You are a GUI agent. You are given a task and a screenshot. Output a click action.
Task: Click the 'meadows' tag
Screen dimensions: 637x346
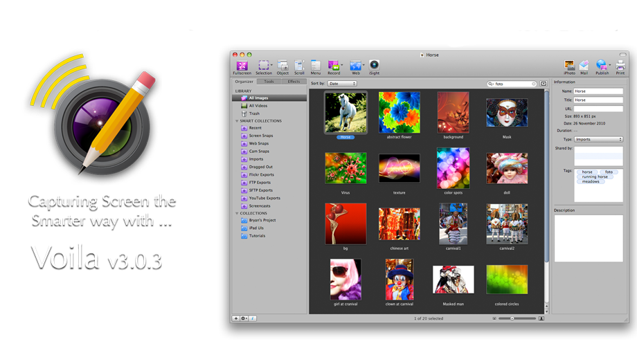591,181
